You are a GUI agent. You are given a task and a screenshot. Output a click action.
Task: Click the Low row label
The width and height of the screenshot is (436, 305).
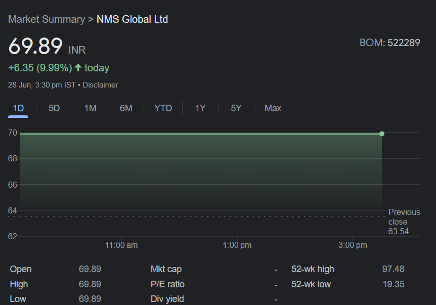click(x=18, y=299)
